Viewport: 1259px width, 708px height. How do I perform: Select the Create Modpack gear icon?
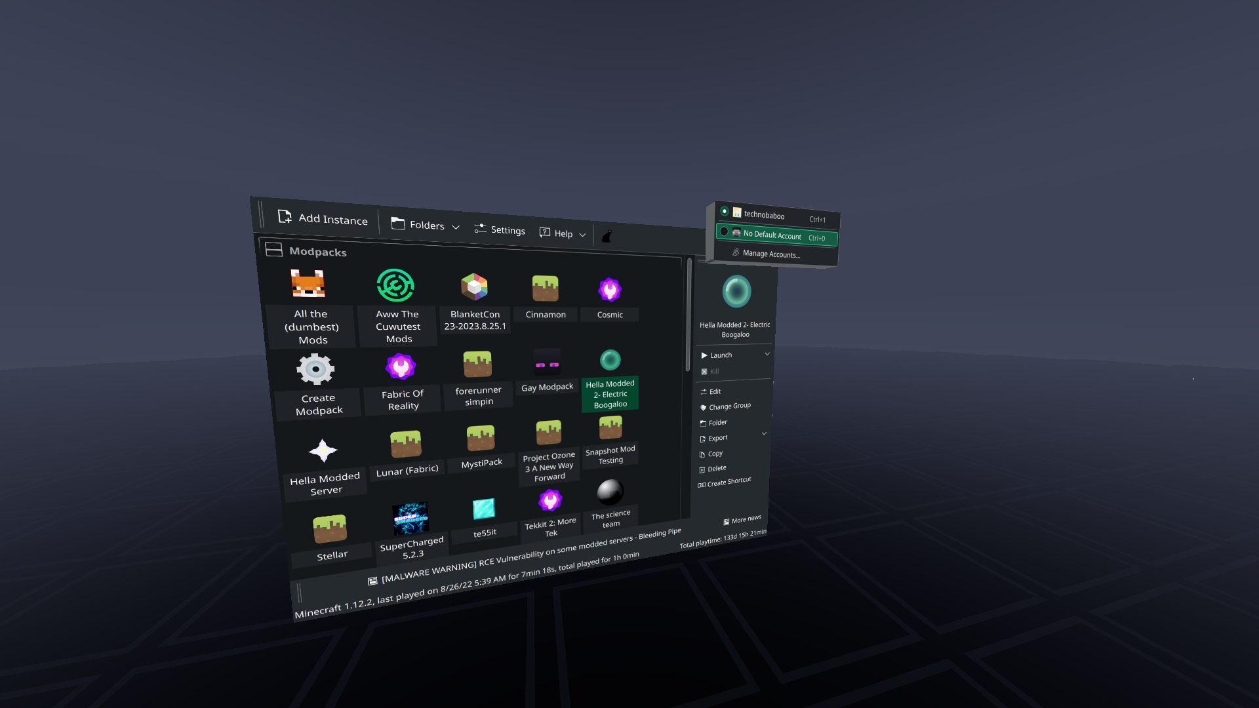click(315, 369)
